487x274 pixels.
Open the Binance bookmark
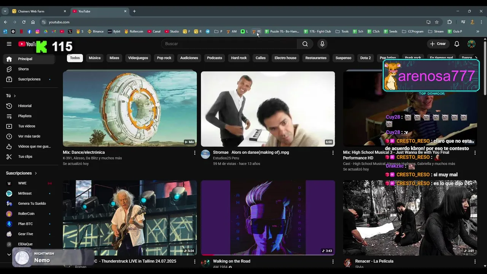[x=95, y=32]
